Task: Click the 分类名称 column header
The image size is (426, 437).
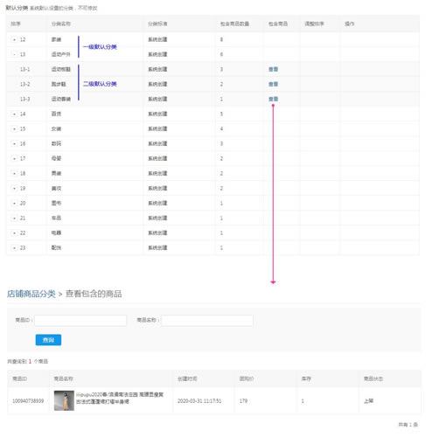Action: tap(61, 24)
